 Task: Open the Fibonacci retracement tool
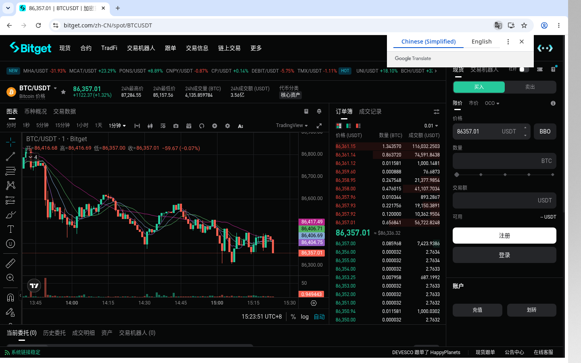(10, 171)
